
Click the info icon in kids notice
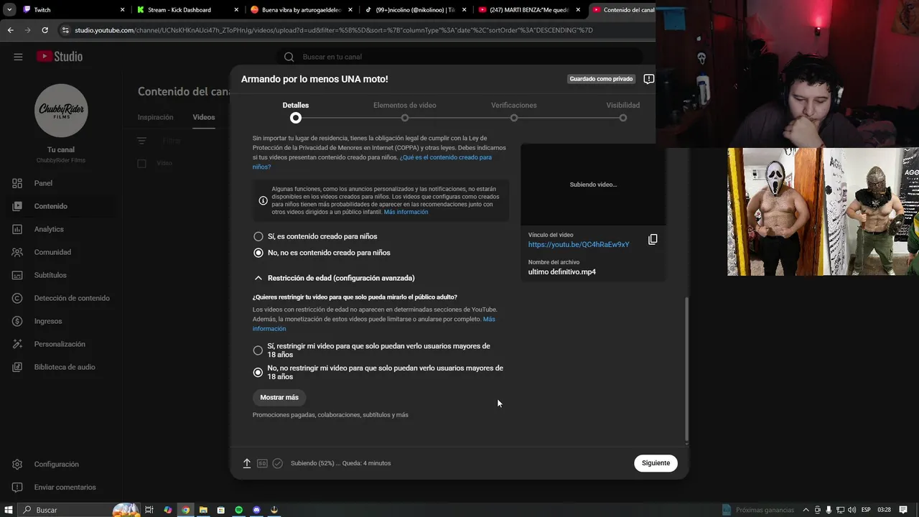263,200
